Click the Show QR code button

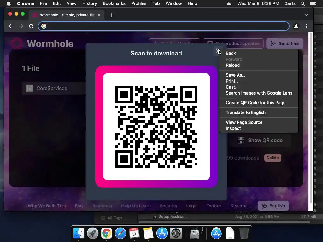pyautogui.click(x=260, y=140)
